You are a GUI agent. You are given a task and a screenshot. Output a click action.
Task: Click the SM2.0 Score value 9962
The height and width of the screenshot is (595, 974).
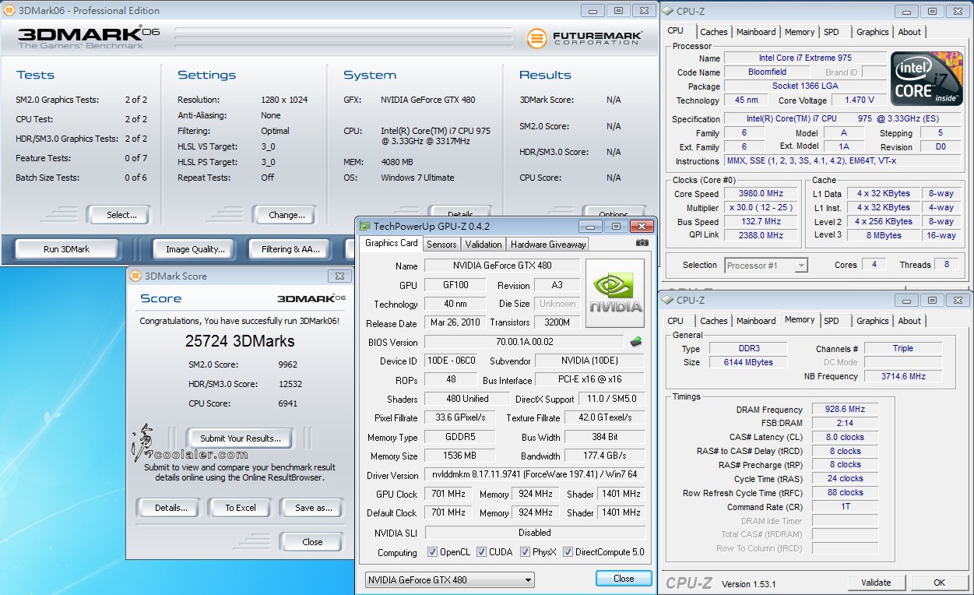(288, 364)
